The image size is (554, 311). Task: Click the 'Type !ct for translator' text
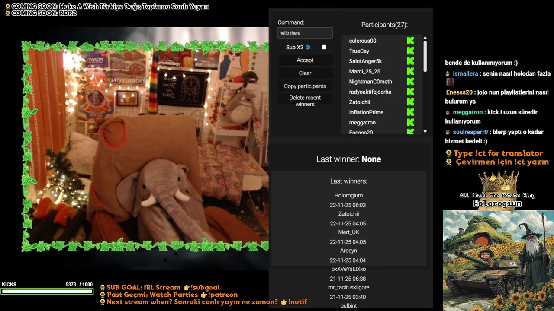(498, 153)
